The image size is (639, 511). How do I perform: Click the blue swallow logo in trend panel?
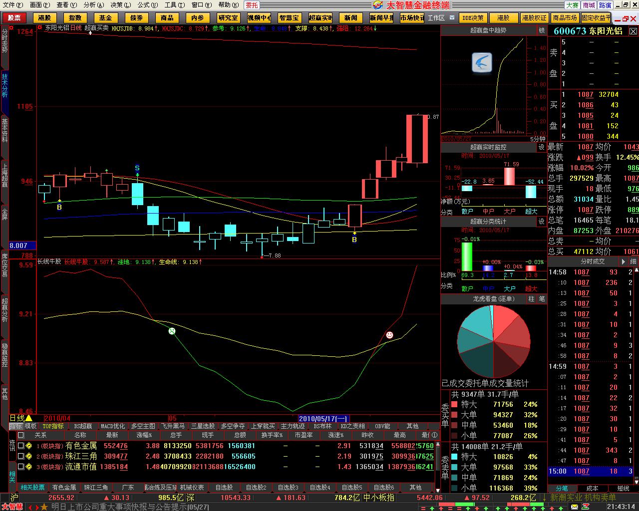pos(482,63)
